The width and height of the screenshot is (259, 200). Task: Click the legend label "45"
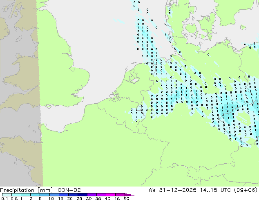coord(117,198)
